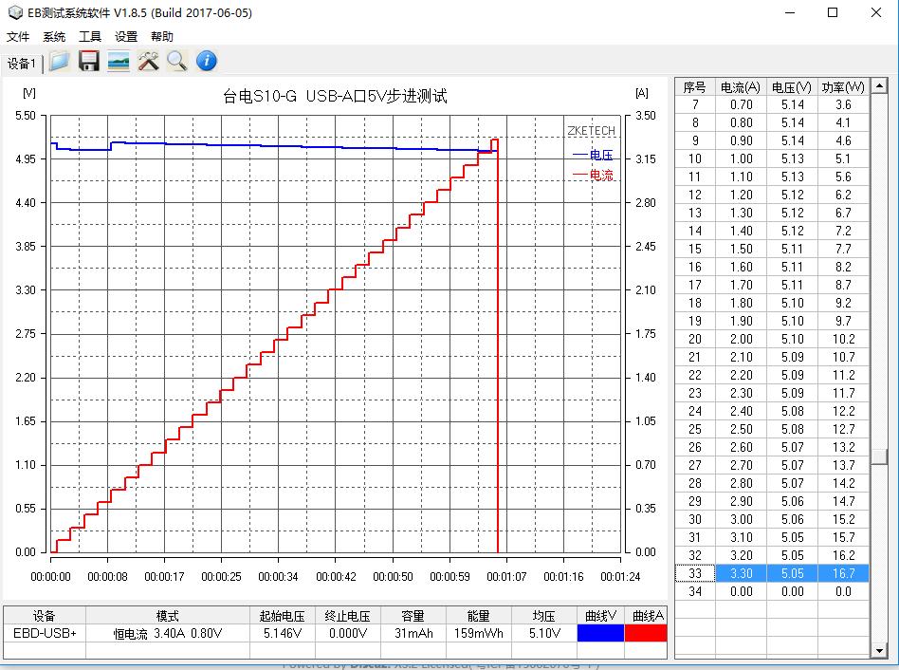Open the 系统 menu
Screen dimensions: 899x670
(x=54, y=37)
